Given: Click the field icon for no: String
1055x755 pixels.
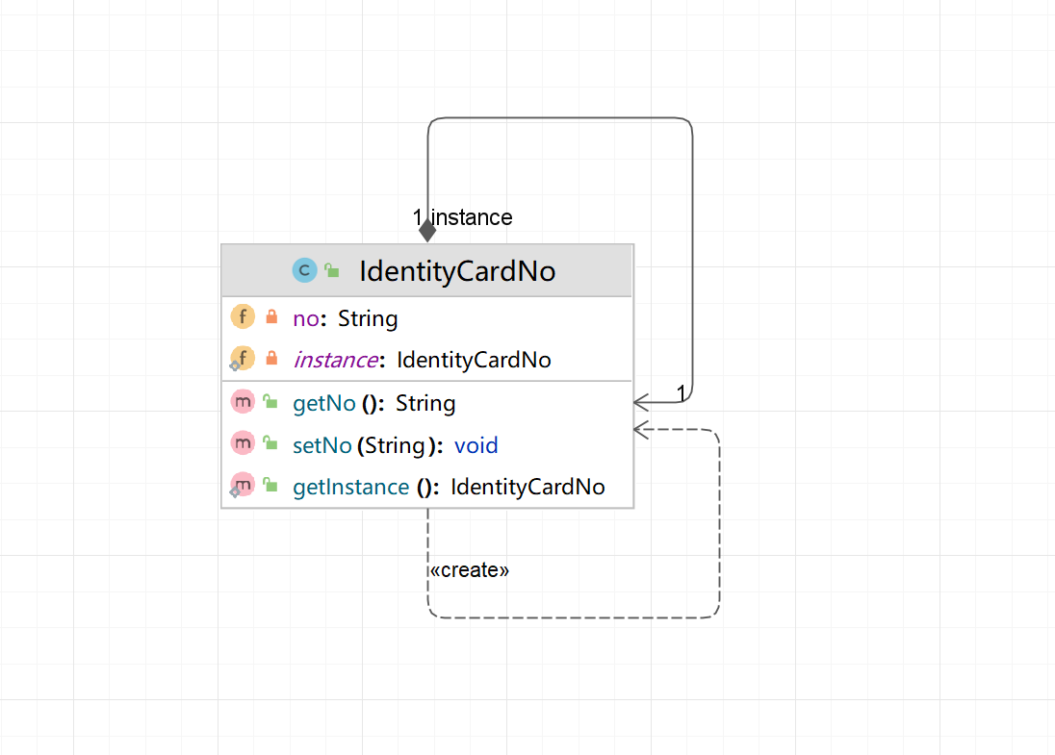Looking at the screenshot, I should (x=243, y=316).
